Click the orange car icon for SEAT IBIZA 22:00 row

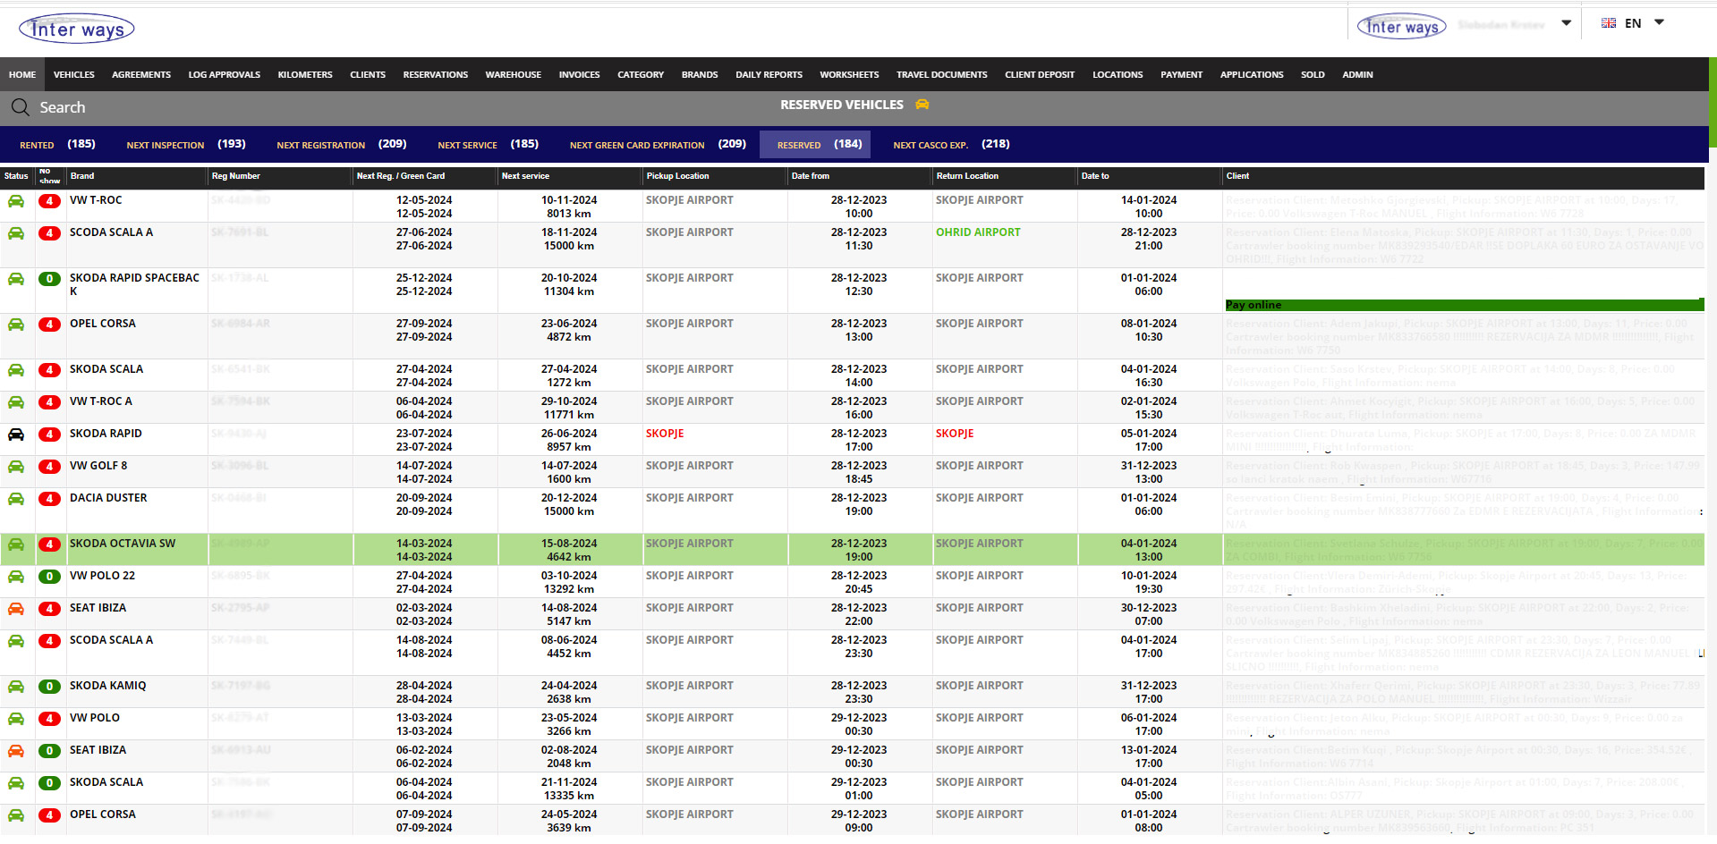pos(16,609)
